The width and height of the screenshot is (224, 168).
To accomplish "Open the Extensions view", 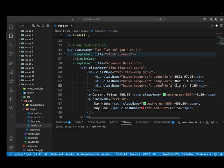I will pos(11,81).
